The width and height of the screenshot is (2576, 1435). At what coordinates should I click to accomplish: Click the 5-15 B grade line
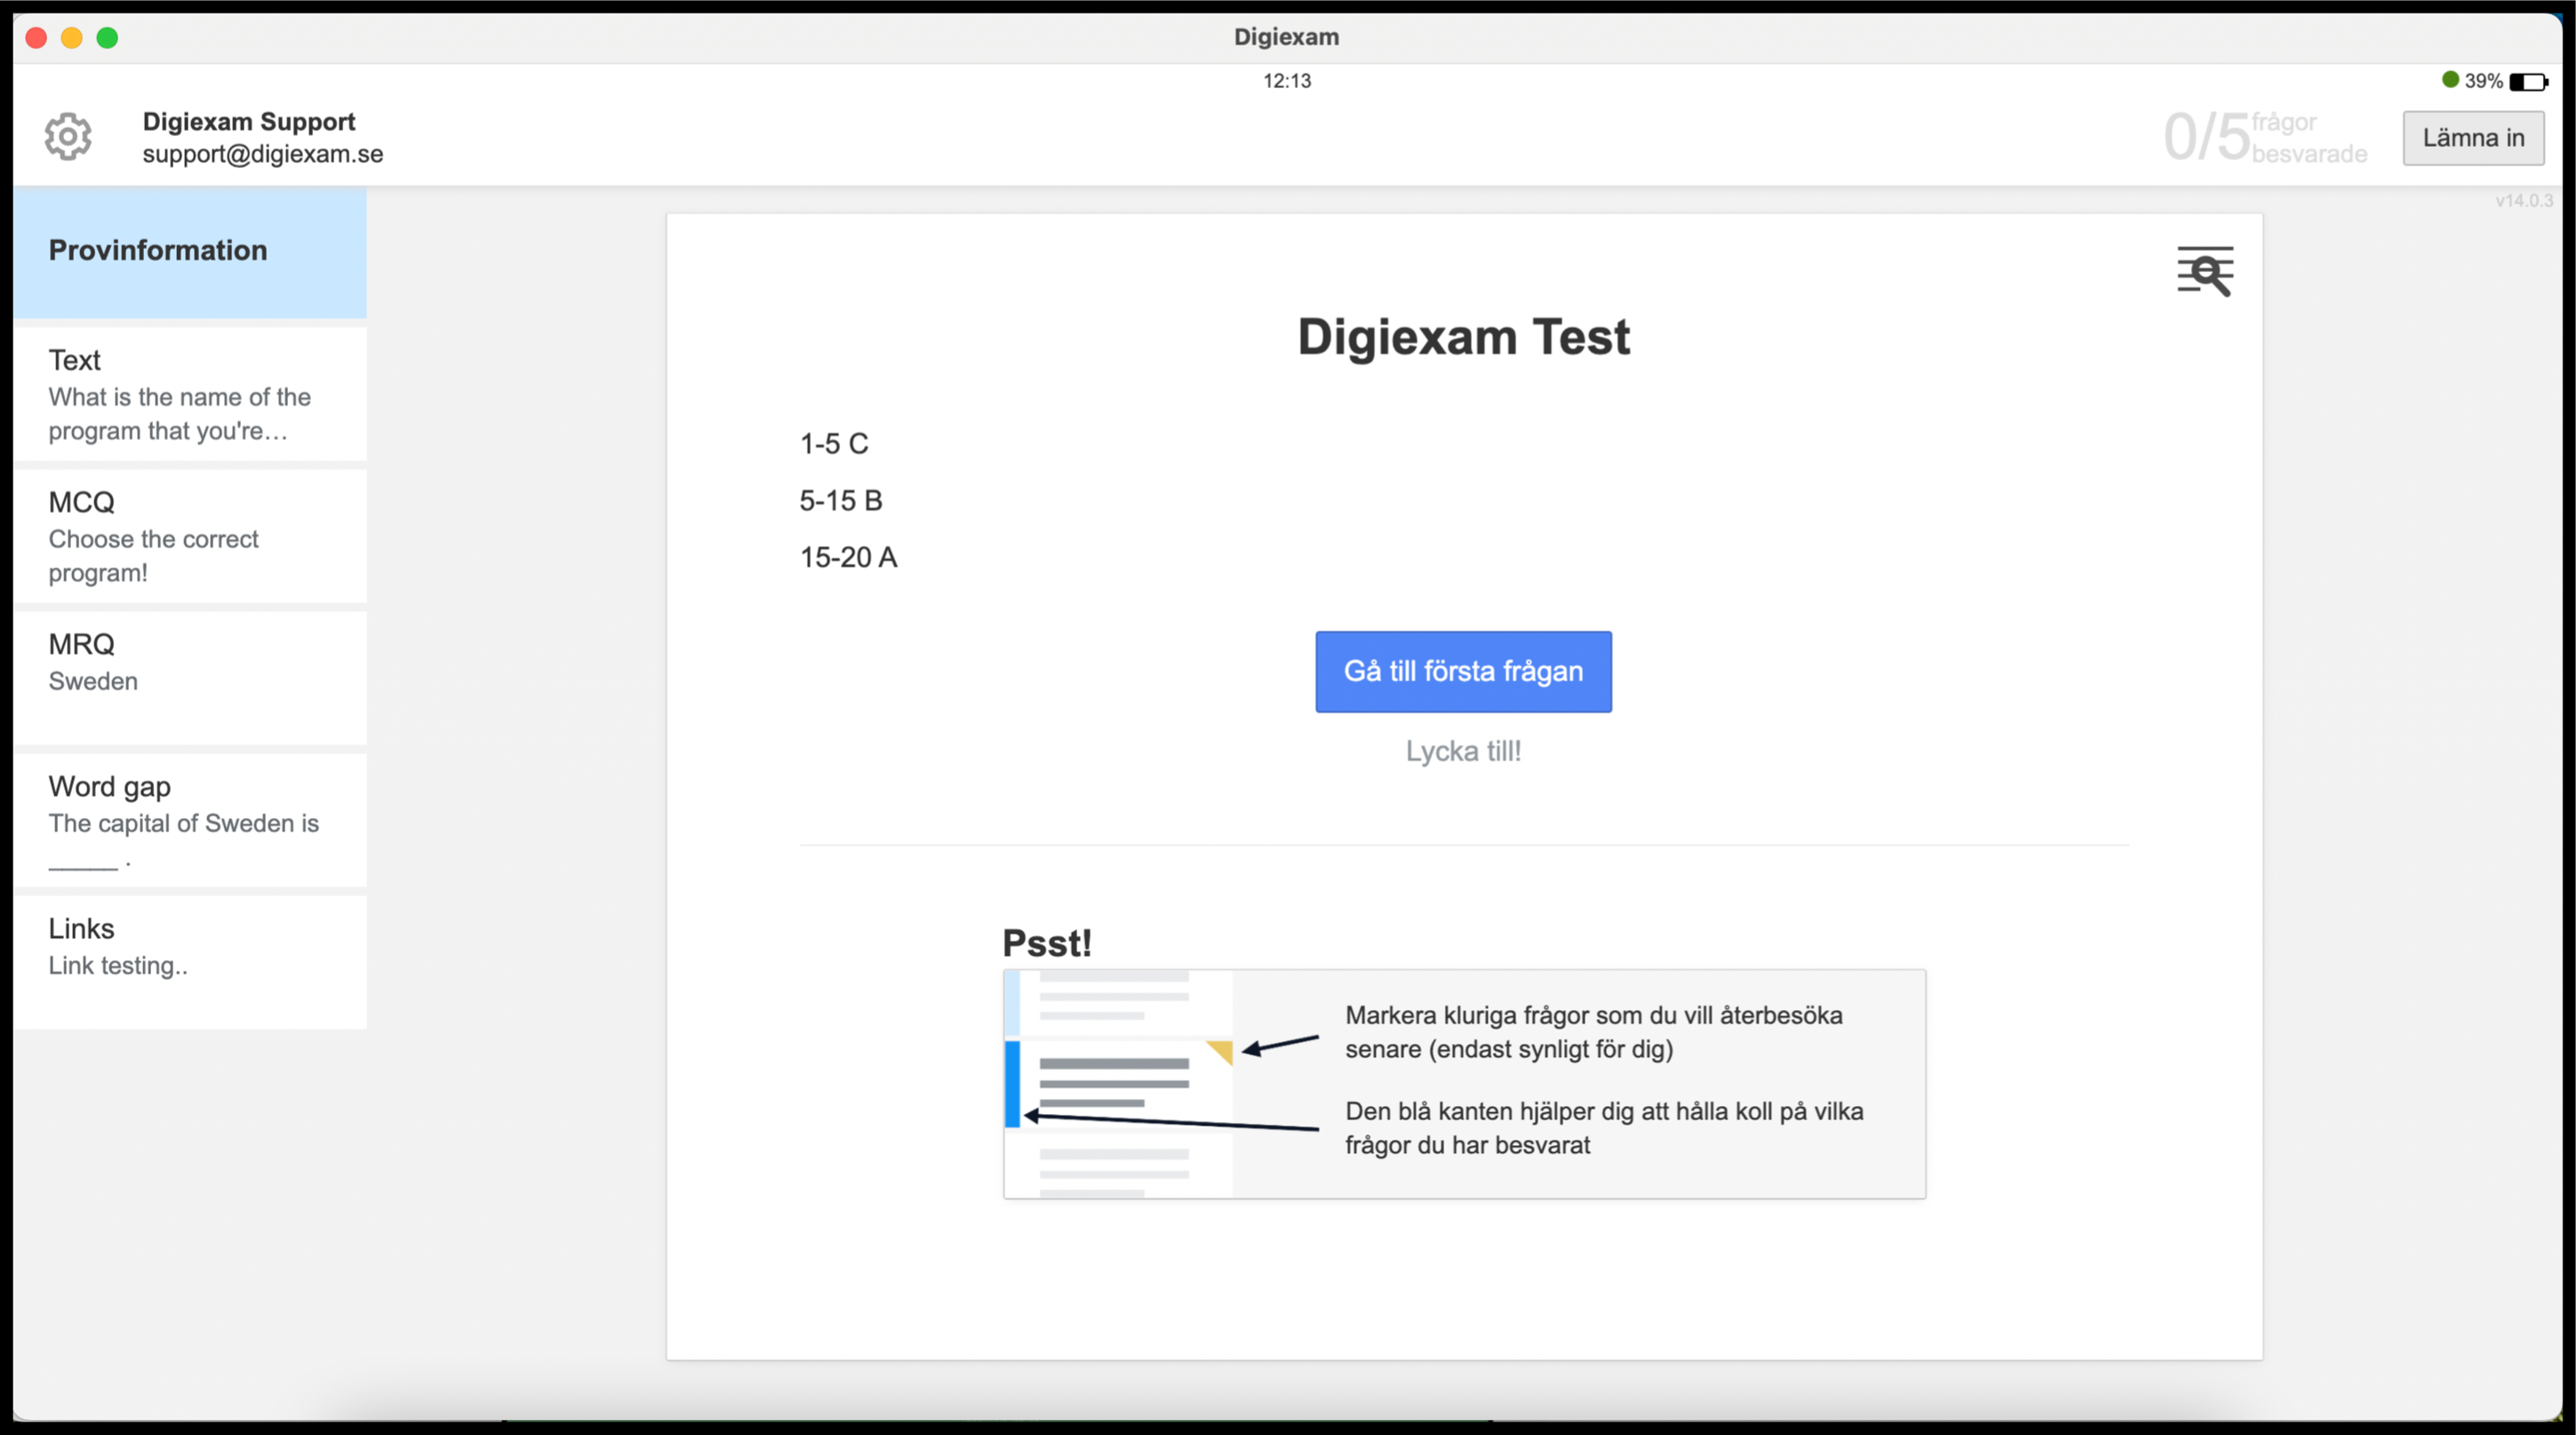pos(841,501)
